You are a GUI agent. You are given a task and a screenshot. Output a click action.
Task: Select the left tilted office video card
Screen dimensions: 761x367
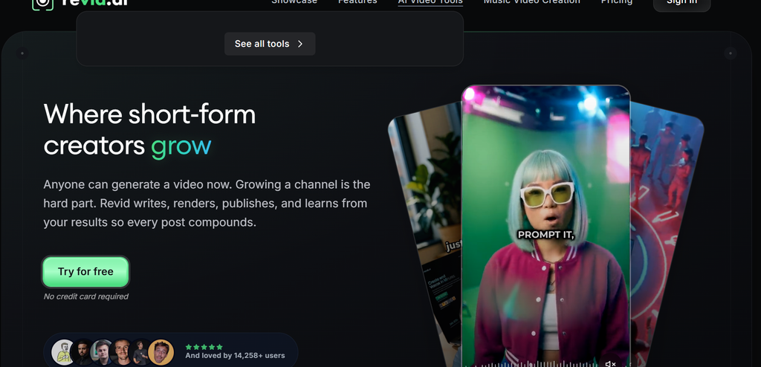click(x=424, y=233)
